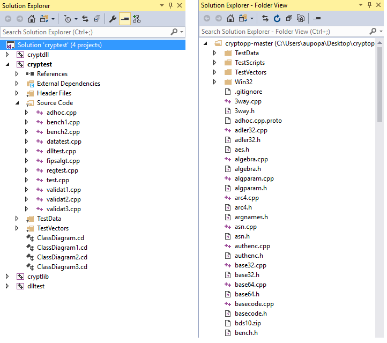Screen dimensions: 387x343
Task: Switch views icon in Folder View toolbar
Action: [243, 18]
